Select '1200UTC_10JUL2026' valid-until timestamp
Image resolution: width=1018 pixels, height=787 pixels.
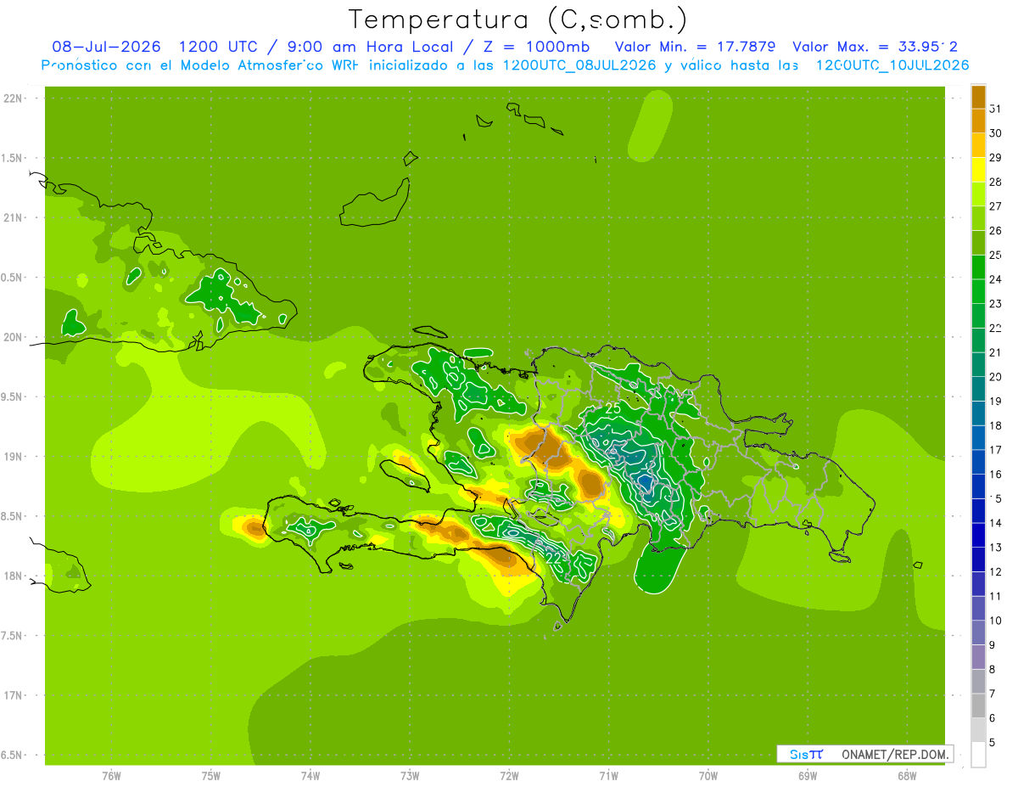point(892,65)
